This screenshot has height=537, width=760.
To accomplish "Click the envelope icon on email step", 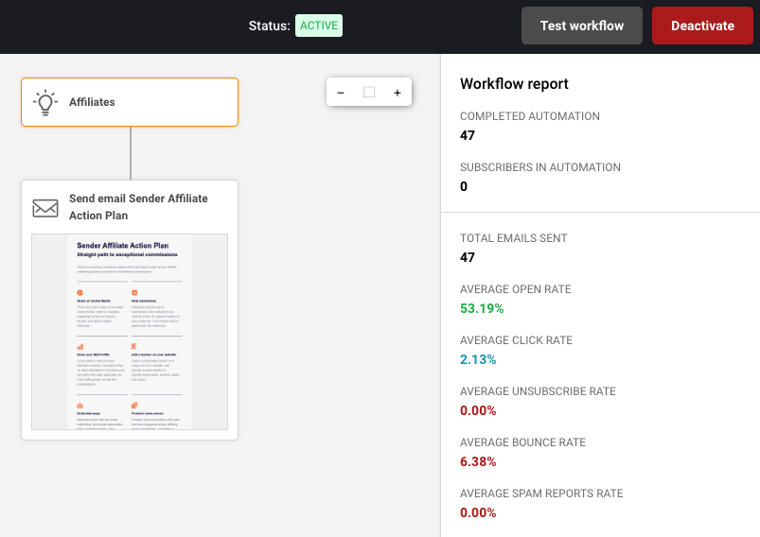I will coord(45,208).
